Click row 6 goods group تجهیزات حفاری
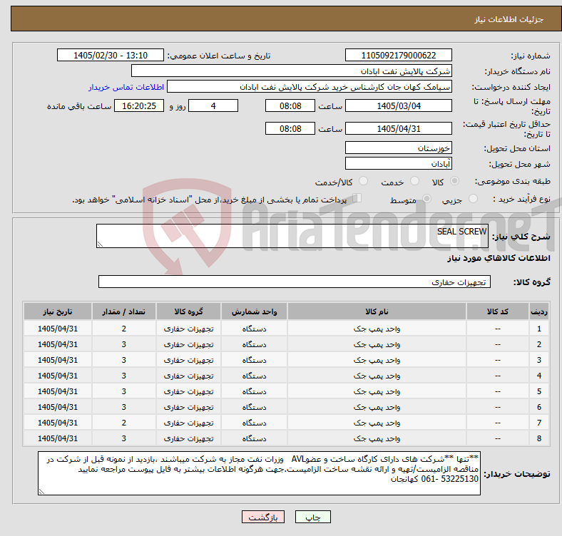 tap(188, 407)
